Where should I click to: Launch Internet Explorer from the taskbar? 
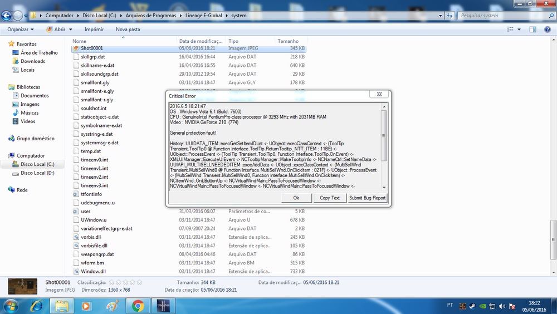(x=37, y=306)
